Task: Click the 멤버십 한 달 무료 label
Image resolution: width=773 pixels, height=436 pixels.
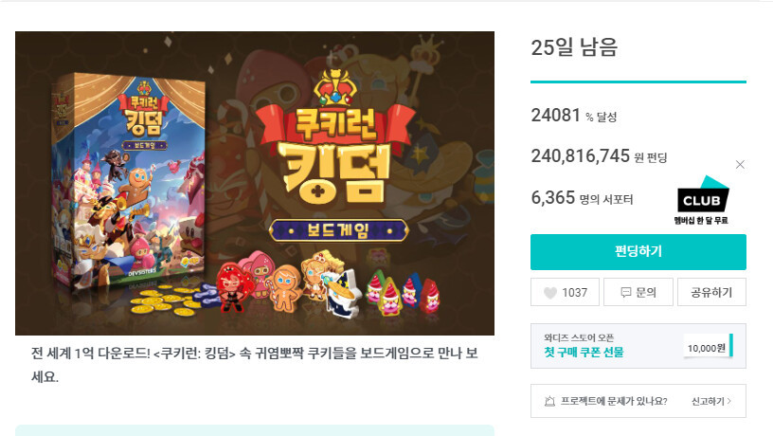Action: (701, 221)
